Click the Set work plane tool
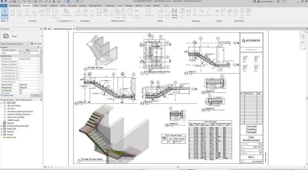308x170 pixels. (229, 12)
